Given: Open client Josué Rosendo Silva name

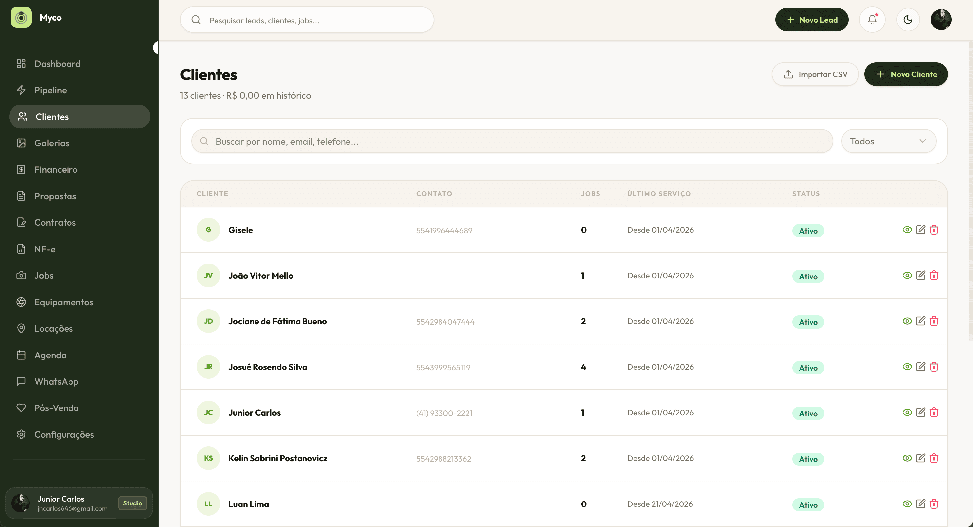Looking at the screenshot, I should pos(267,367).
